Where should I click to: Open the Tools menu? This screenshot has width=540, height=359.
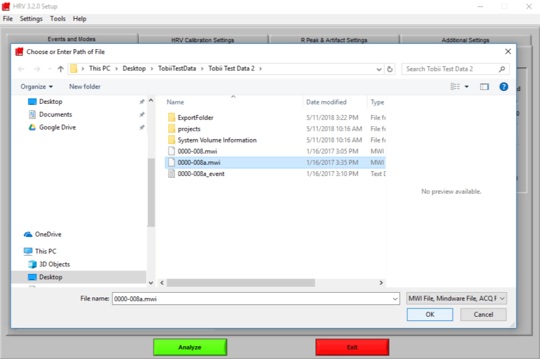click(x=58, y=18)
